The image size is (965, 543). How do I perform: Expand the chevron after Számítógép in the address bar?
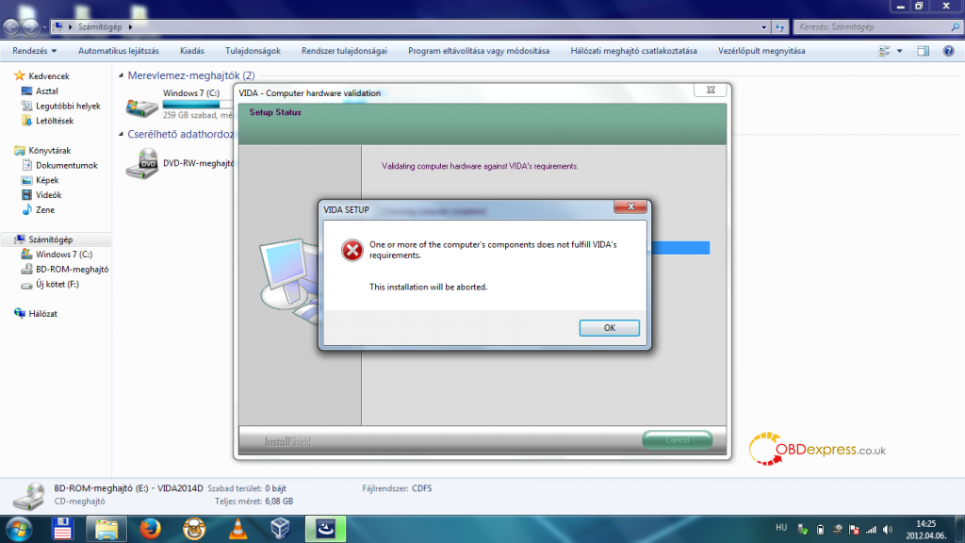130,27
